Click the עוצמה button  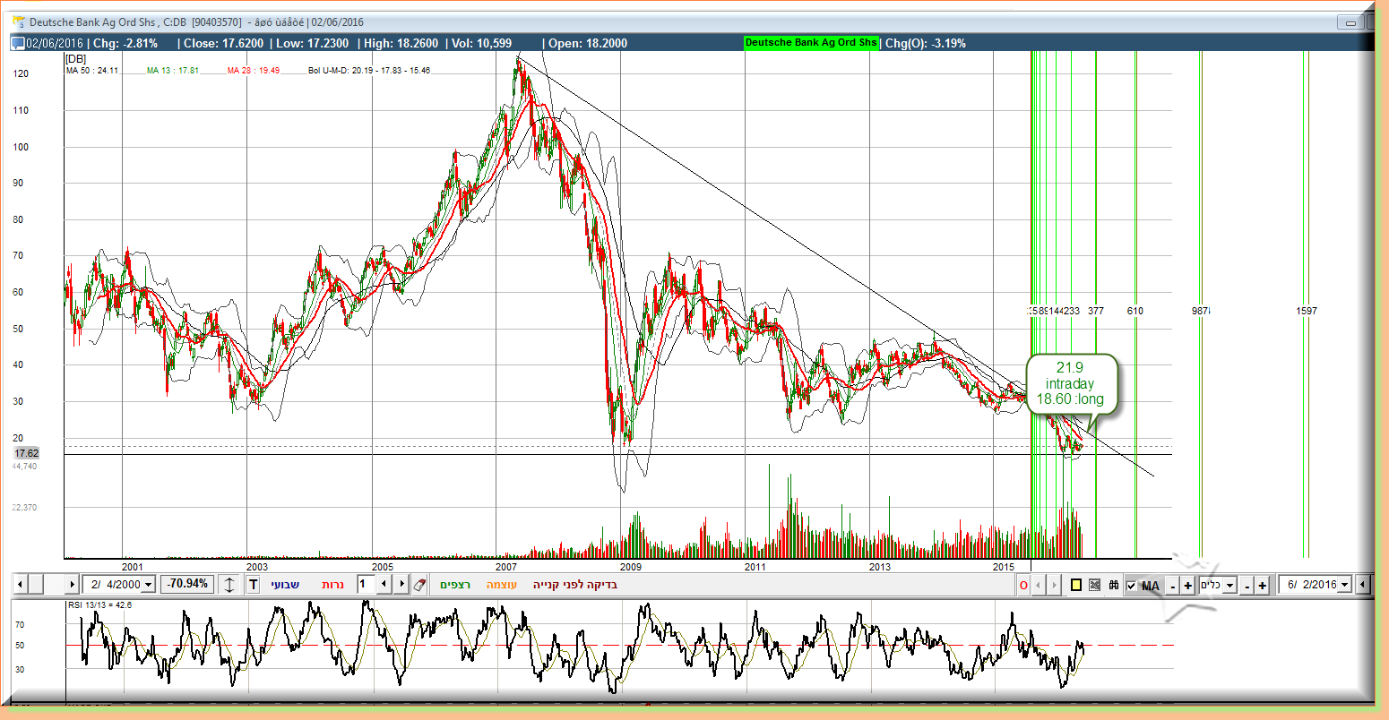[502, 585]
